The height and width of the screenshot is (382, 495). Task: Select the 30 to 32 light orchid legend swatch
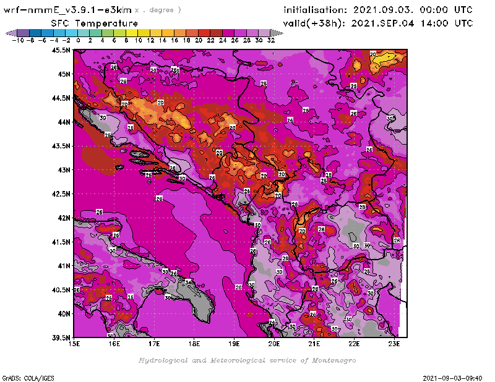(x=264, y=33)
